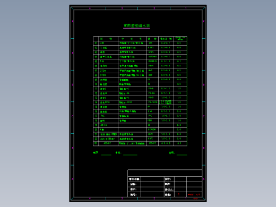276x207 pixels.
Task: Select the EVA code cell in row 16
Action: coord(152,111)
